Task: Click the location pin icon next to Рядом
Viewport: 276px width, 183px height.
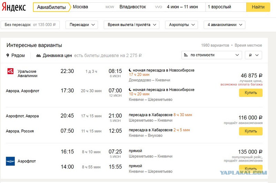Action: pyautogui.click(x=8, y=55)
